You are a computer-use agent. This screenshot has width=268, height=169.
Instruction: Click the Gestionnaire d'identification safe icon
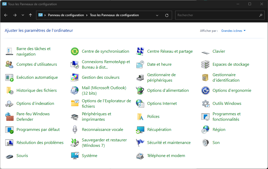pyautogui.click(x=206, y=77)
